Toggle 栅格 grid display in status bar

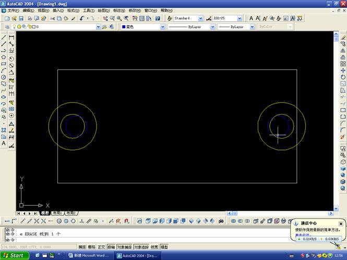(92, 247)
